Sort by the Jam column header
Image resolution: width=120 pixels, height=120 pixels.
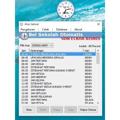(x=25, y=51)
